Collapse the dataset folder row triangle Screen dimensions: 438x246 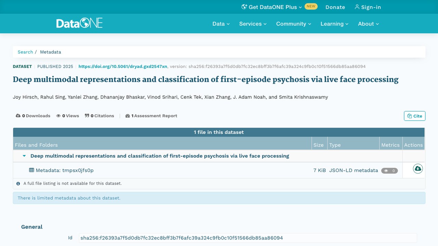tap(24, 156)
